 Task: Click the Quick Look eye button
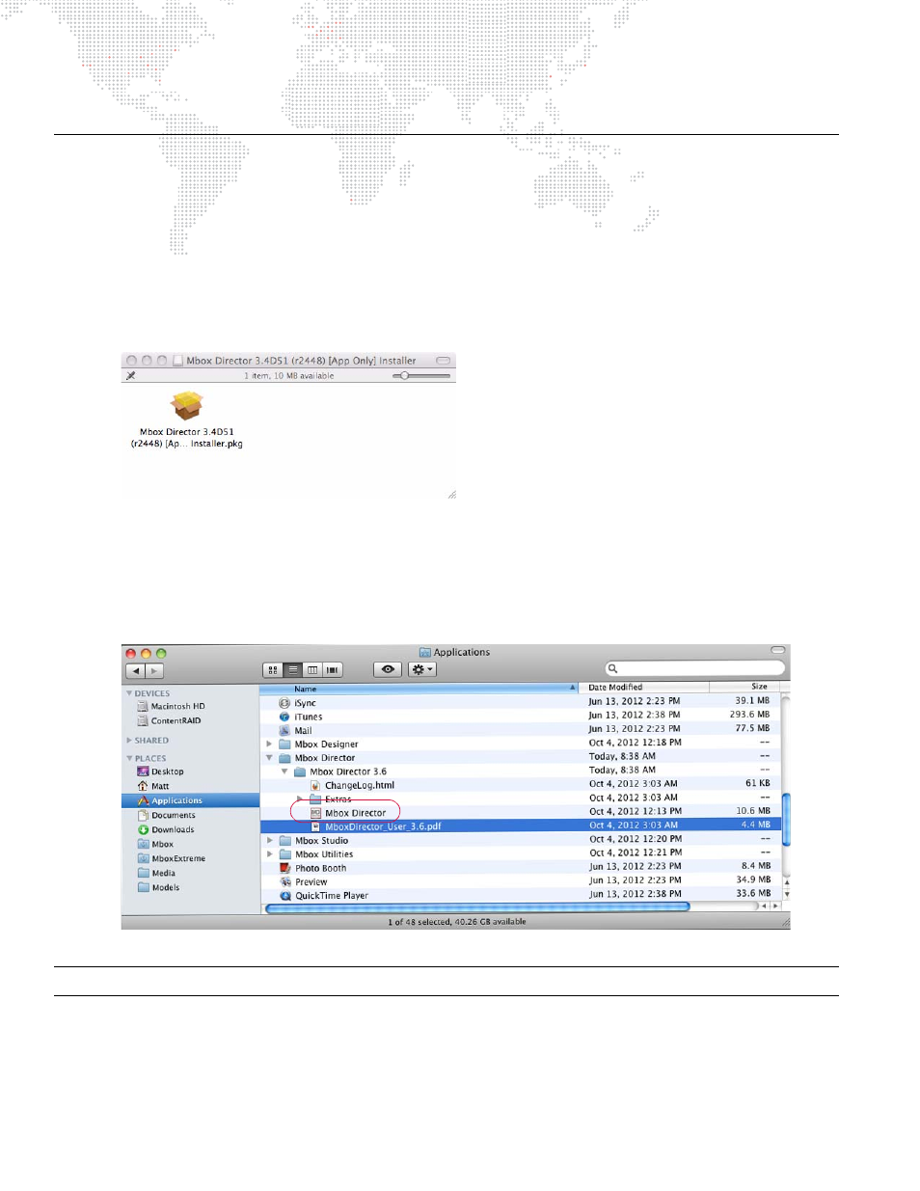click(x=388, y=669)
